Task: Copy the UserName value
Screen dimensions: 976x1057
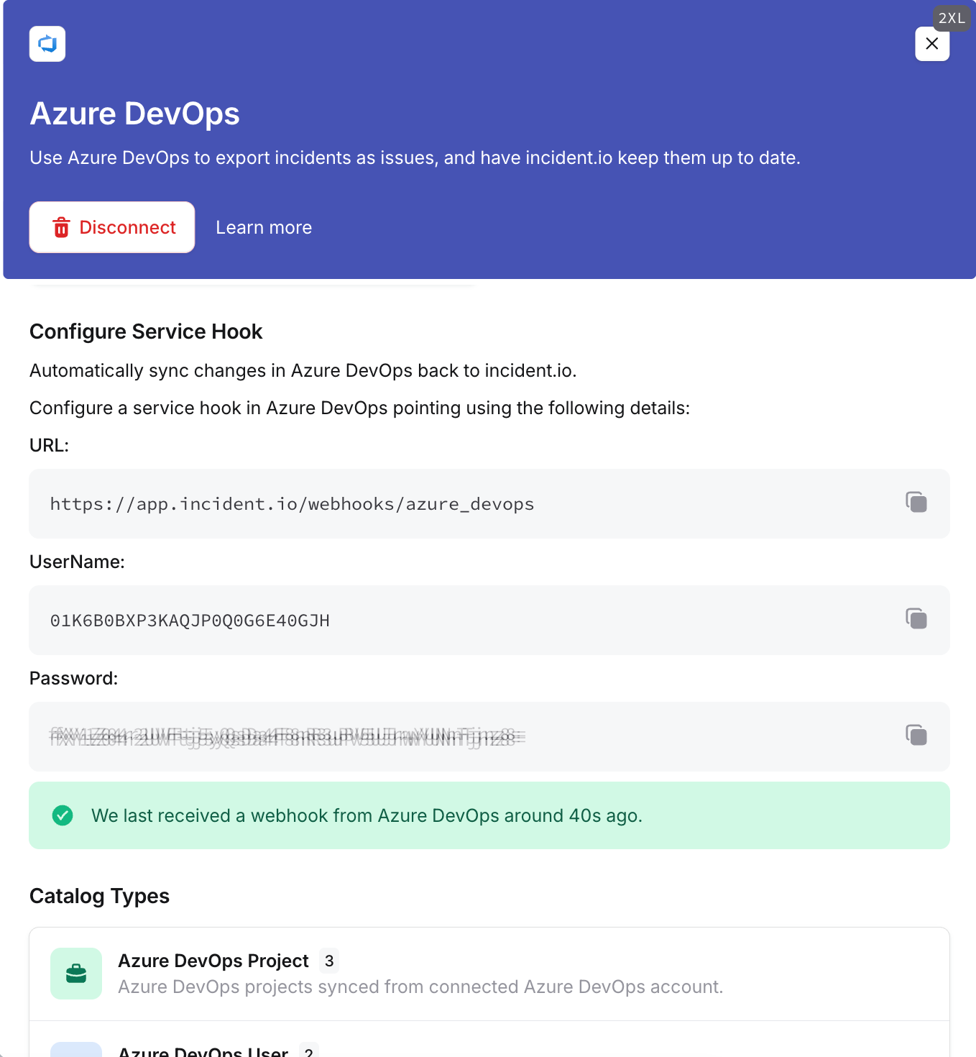Action: coord(916,618)
